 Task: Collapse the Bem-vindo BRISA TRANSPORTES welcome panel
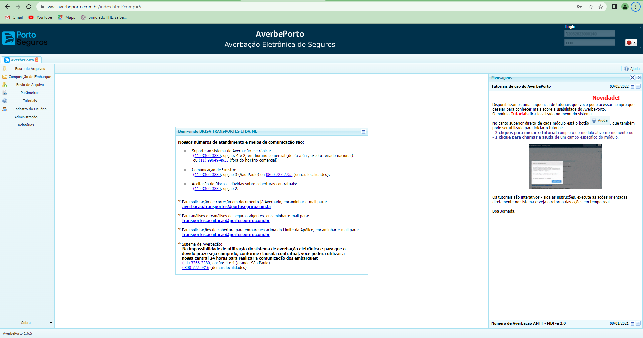tap(363, 131)
